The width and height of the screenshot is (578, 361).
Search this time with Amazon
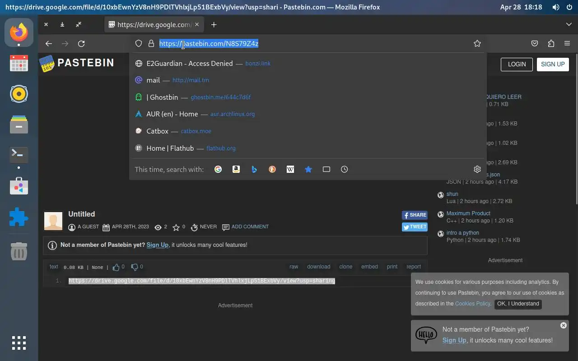236,169
